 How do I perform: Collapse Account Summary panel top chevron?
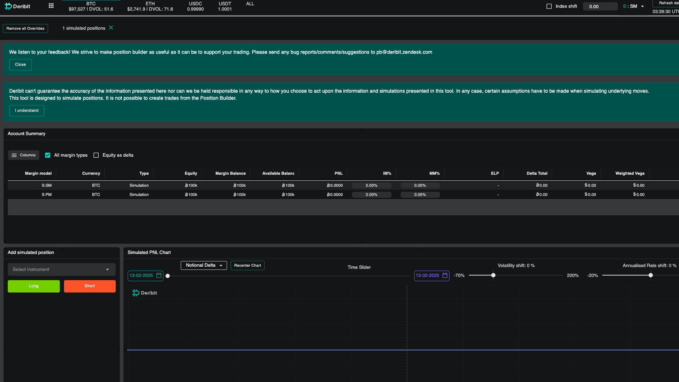click(x=361, y=130)
